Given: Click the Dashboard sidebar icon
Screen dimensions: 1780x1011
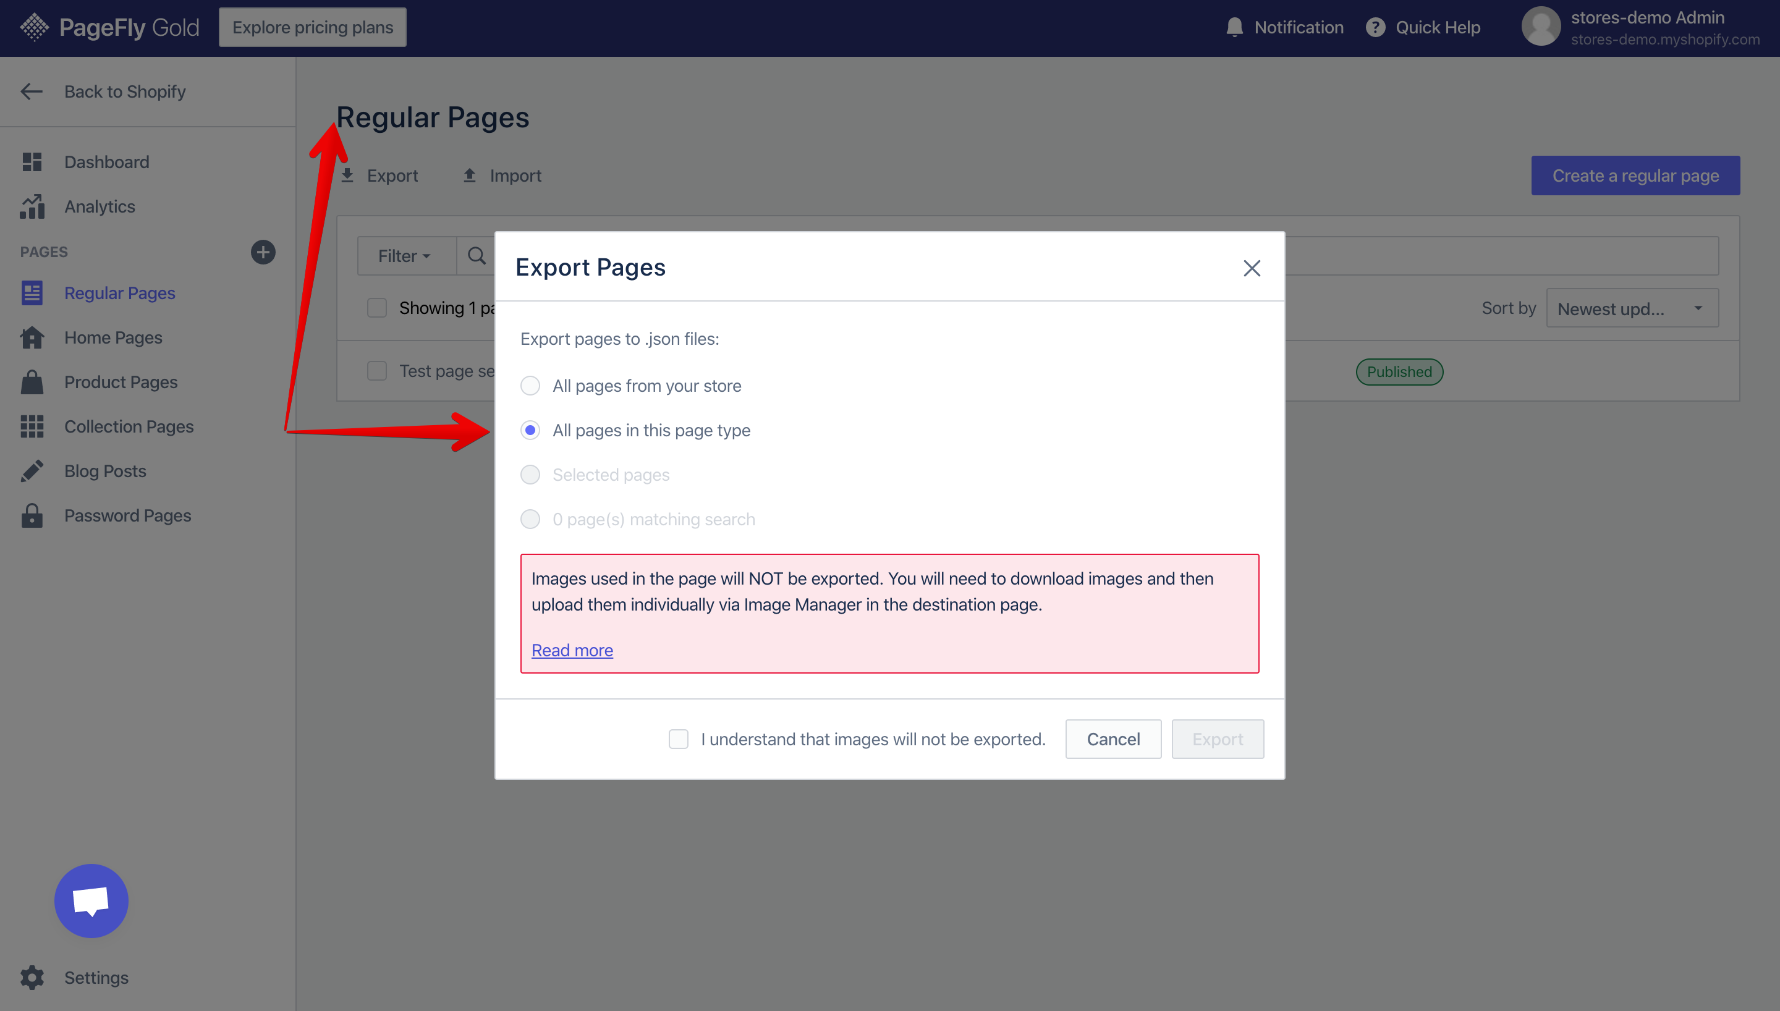Looking at the screenshot, I should point(32,162).
